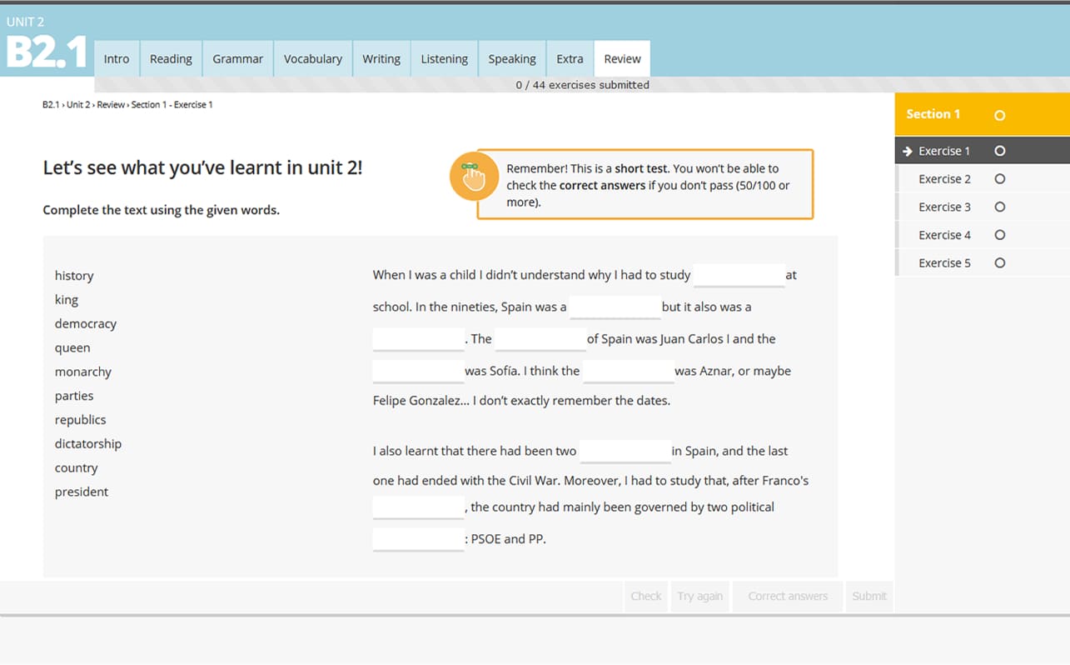Click the Section 1 status circle
This screenshot has width=1070, height=665.
tap(1000, 115)
